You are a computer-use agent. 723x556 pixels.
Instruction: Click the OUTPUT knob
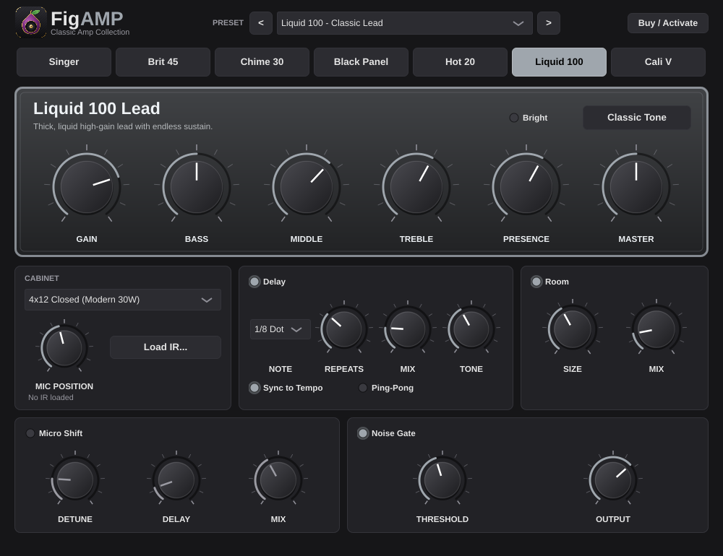(613, 480)
